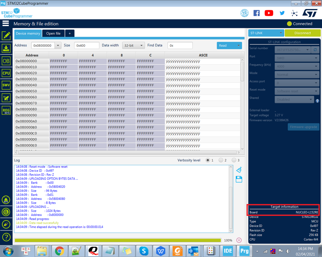
Task: Open Erasing & Programming download icon
Action: pyautogui.click(x=6, y=48)
